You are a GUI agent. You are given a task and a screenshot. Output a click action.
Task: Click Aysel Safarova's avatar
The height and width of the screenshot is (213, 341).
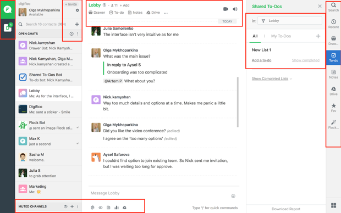tap(96, 157)
